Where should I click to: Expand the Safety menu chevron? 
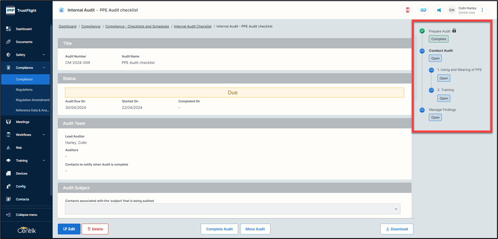tap(44, 55)
